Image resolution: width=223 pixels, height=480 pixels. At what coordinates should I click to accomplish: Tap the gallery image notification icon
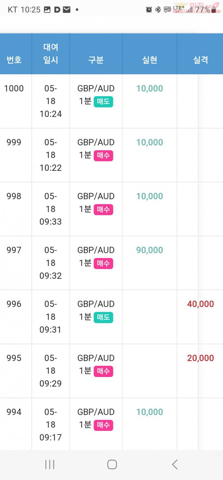(x=47, y=10)
